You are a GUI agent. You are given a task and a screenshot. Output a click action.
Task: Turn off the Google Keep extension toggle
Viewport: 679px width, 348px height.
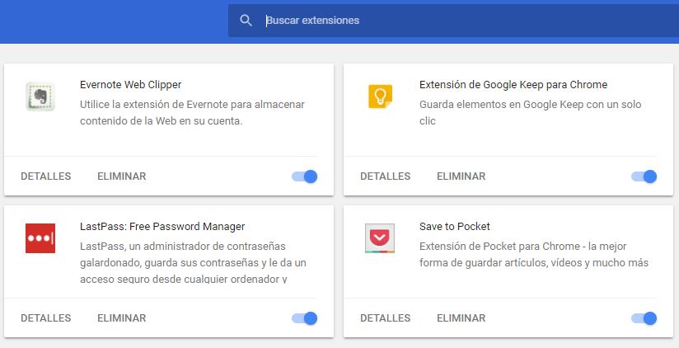644,176
